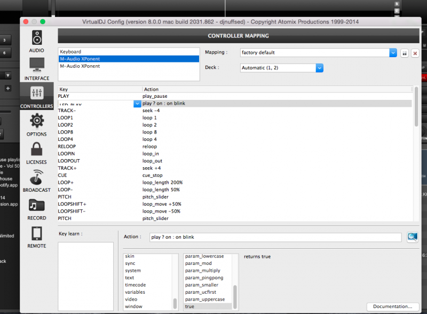Save the current mapping with disk icon
The height and width of the screenshot is (314, 427).
click(x=405, y=53)
